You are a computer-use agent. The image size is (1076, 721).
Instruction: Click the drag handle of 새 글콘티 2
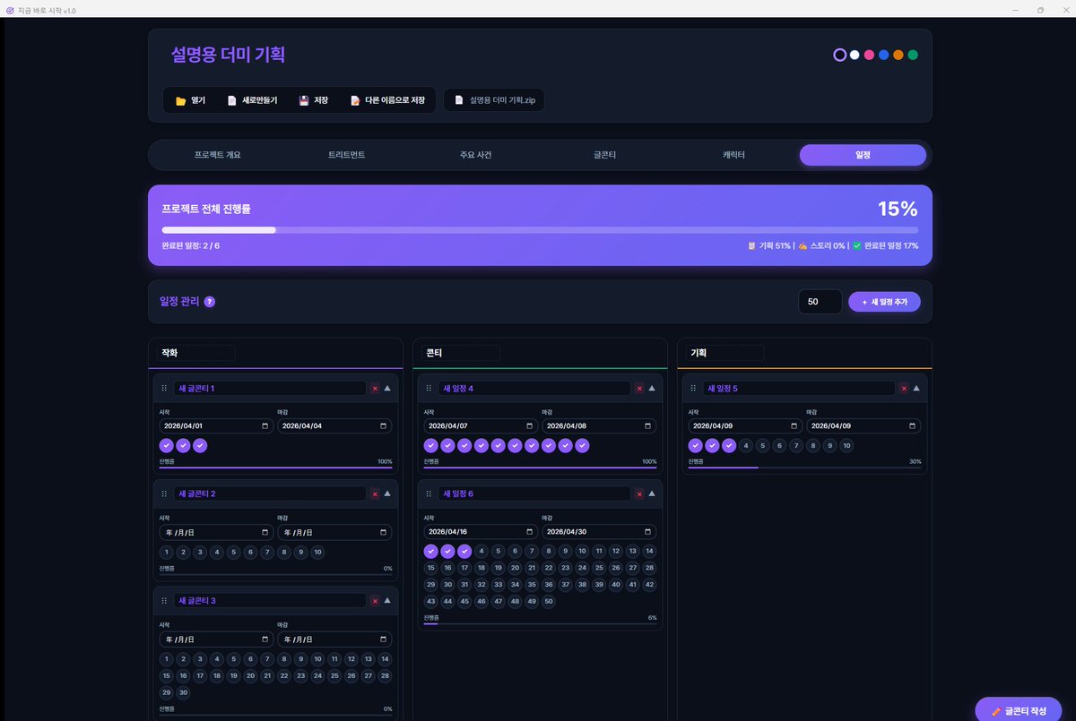(x=164, y=494)
